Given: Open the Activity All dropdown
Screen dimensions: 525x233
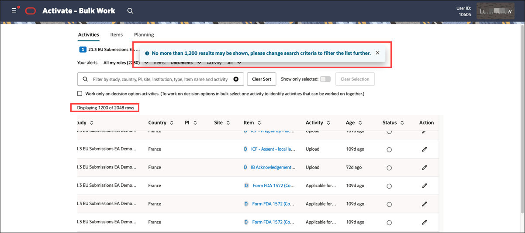Looking at the screenshot, I should point(234,63).
